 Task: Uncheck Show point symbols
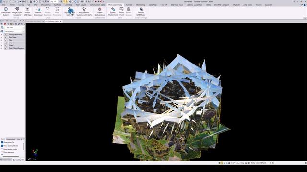tap(2, 146)
